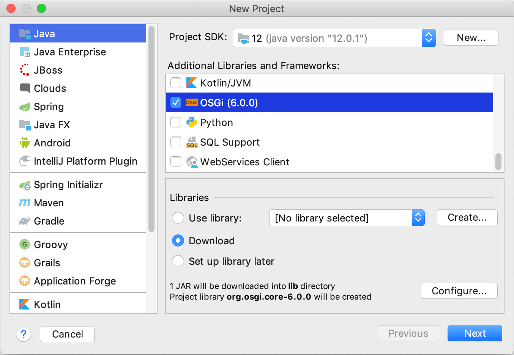Select IntelliJ Platform Plugin in the list
The height and width of the screenshot is (355, 514).
coord(78,161)
